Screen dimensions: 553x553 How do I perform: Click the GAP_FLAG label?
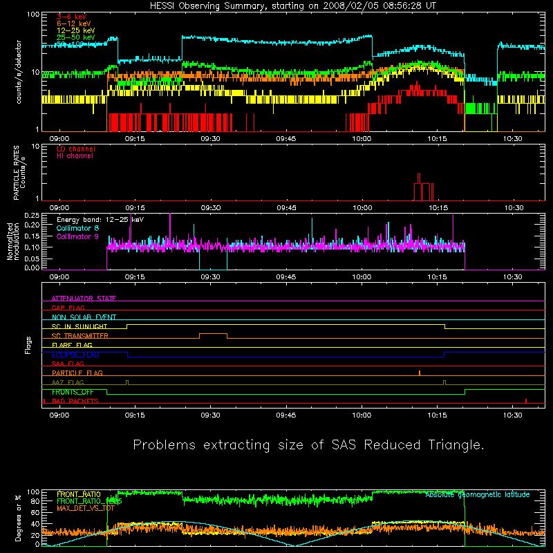68,308
